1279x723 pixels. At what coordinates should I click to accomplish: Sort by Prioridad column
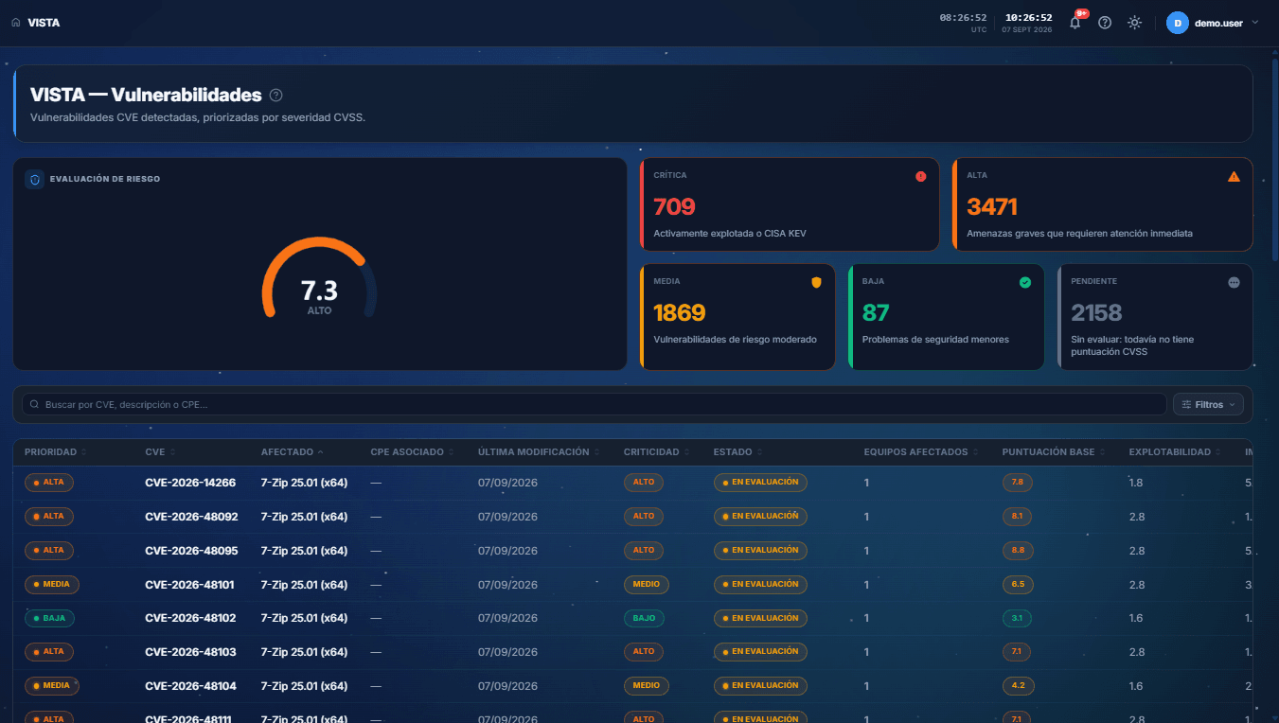55,452
